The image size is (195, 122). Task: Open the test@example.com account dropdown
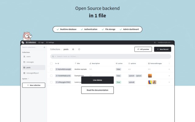[165, 42]
